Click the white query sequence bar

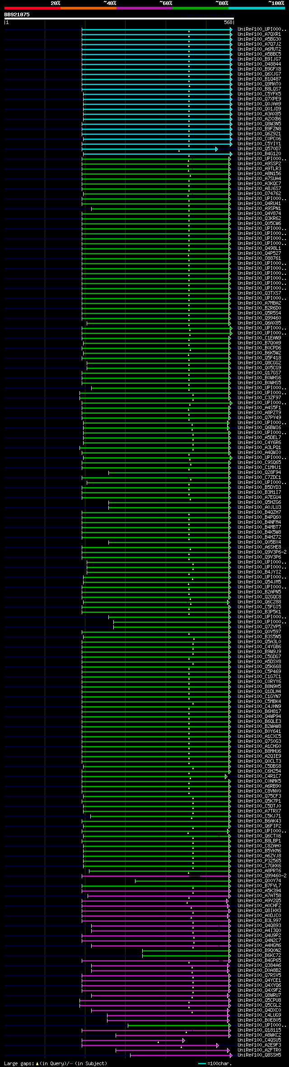click(x=119, y=19)
